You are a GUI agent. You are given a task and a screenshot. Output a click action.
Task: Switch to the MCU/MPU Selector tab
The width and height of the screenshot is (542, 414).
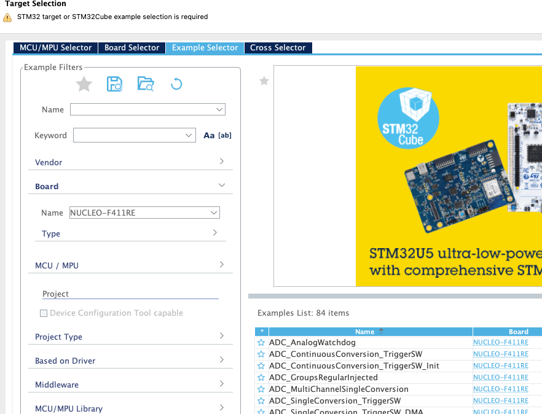pyautogui.click(x=56, y=48)
